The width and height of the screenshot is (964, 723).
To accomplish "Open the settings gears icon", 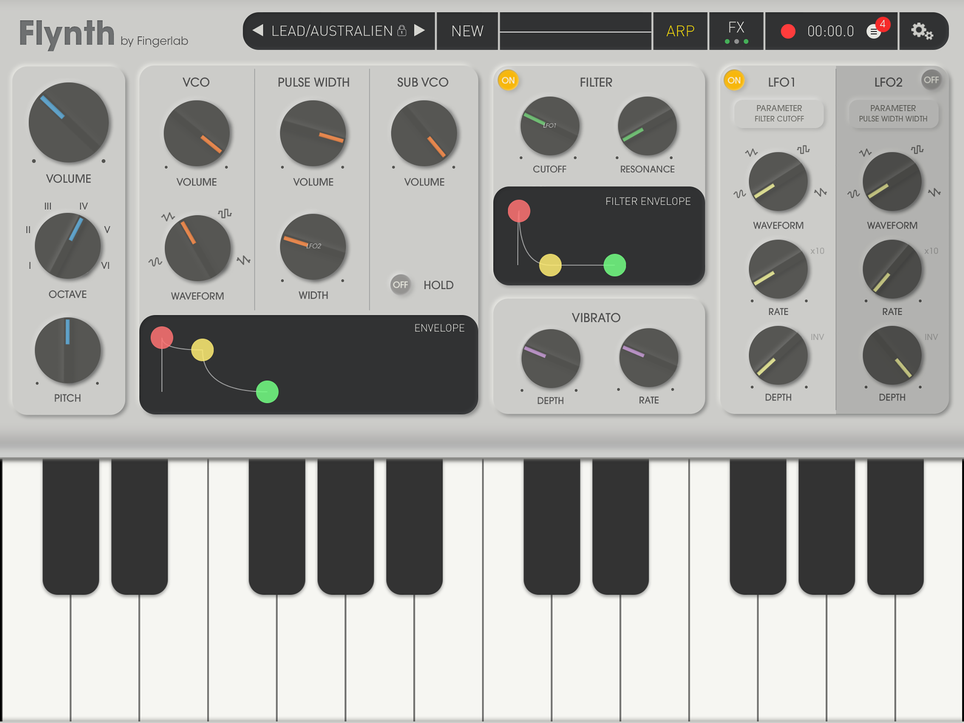I will click(921, 31).
